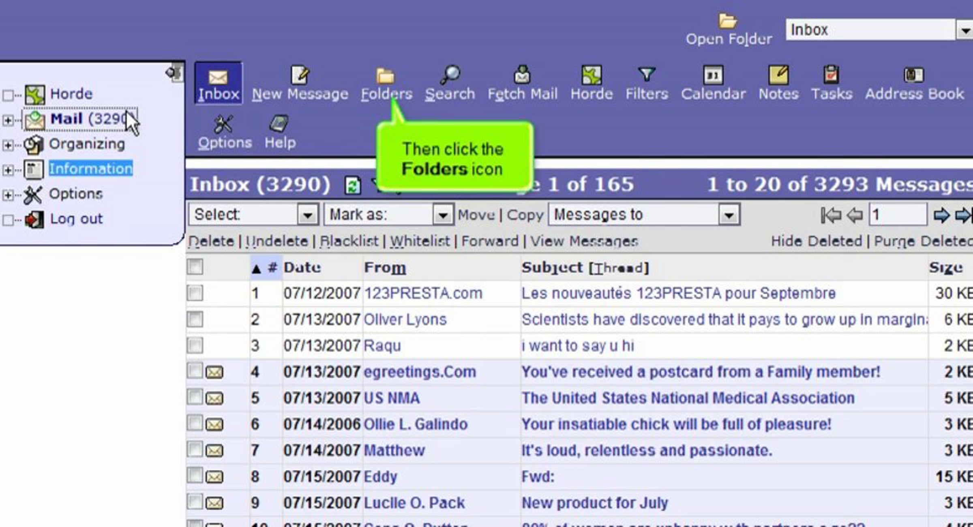Screen dimensions: 973x527
Task: Select Information in the sidebar tree
Action: 91,169
